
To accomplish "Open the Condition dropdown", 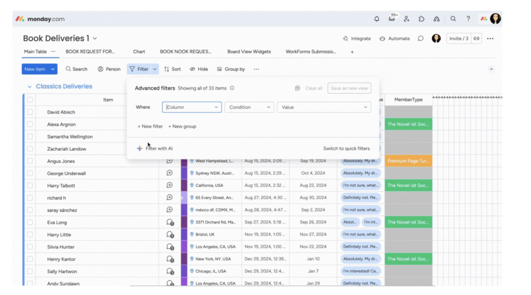I will coord(249,107).
